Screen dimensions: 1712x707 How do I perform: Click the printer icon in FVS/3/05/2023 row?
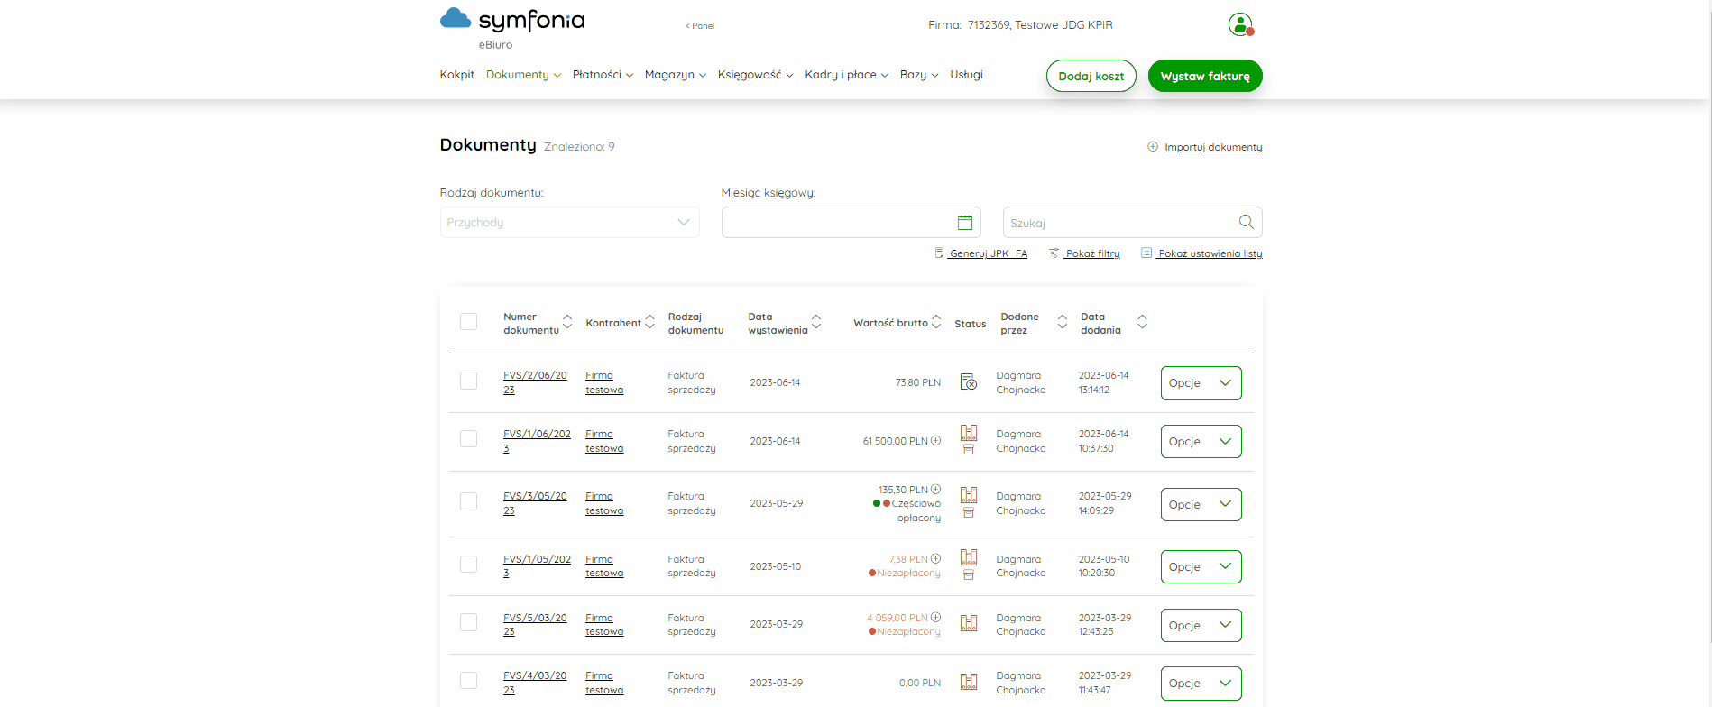(x=969, y=512)
